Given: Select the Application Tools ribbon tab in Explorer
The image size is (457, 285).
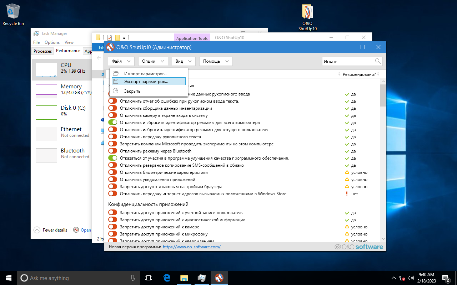Looking at the screenshot, I should tap(192, 38).
